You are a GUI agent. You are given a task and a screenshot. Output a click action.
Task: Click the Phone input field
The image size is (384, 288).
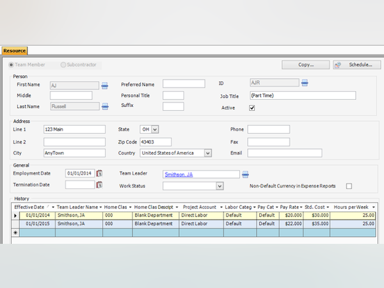pos(269,129)
